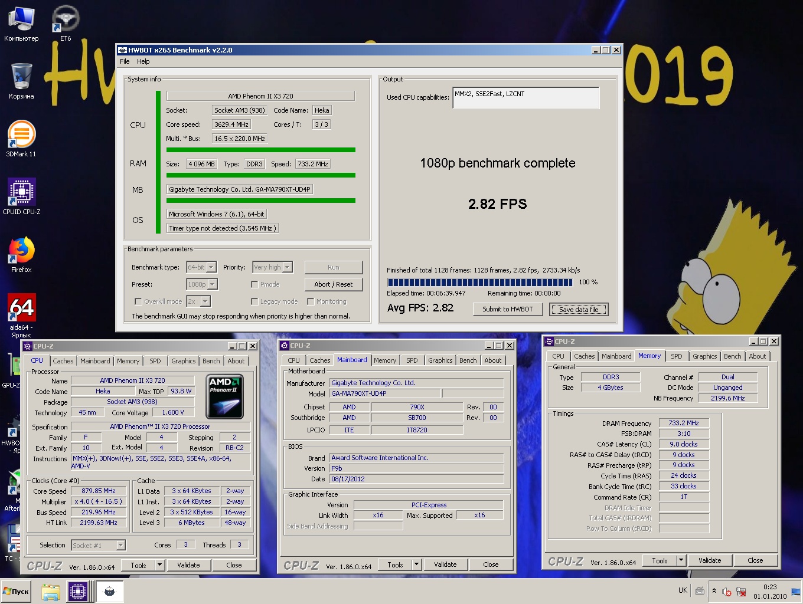Screen dimensions: 803x604
Task: Switch to Graphics tab in middle CPU-Z
Action: pyautogui.click(x=440, y=360)
